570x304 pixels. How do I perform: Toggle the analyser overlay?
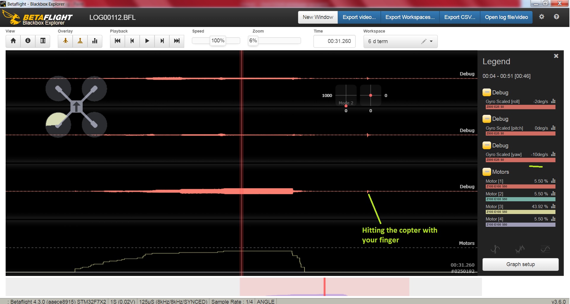[x=95, y=41]
